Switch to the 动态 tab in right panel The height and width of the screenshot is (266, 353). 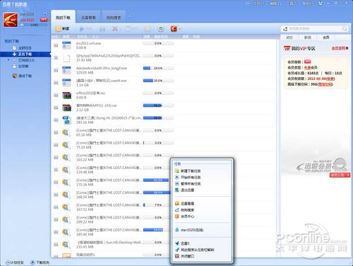(289, 37)
